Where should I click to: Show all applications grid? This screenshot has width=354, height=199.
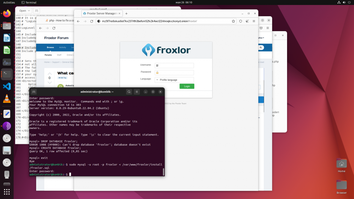7,192
